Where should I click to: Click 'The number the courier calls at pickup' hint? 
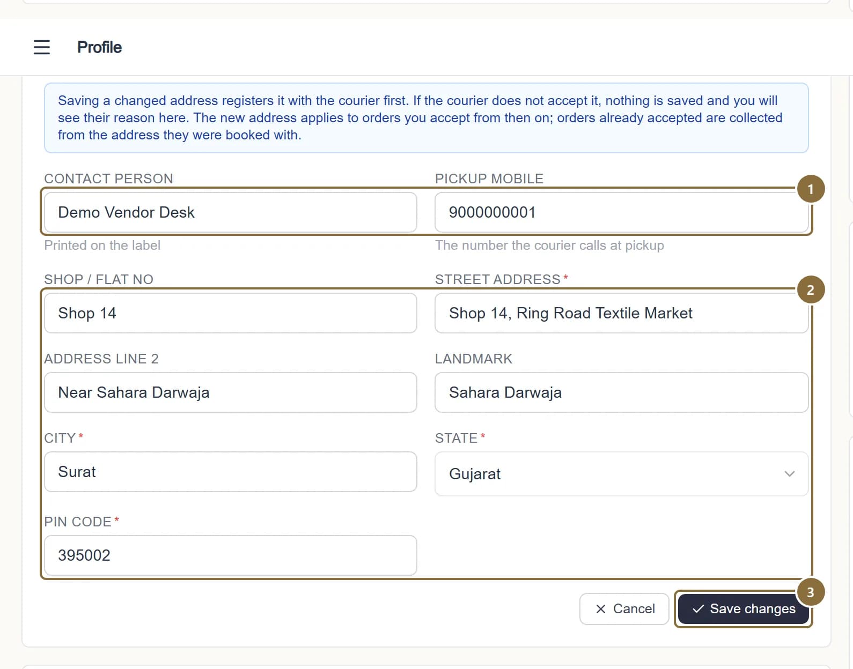coord(549,246)
